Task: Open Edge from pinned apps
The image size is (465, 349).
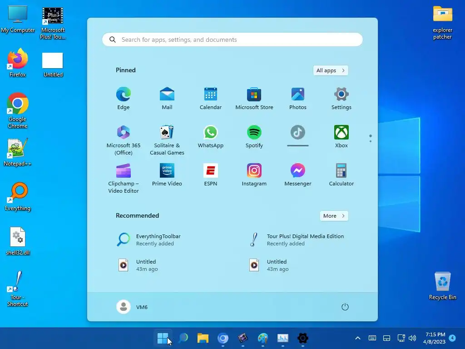Action: click(124, 99)
